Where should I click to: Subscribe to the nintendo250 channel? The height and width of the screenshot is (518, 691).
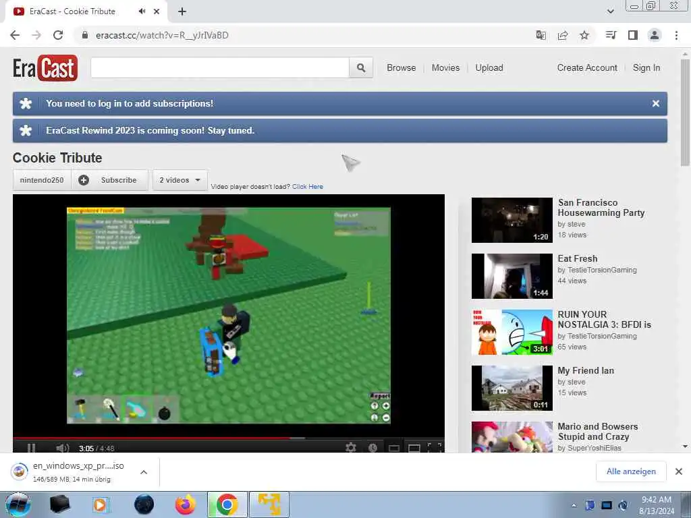pos(110,180)
